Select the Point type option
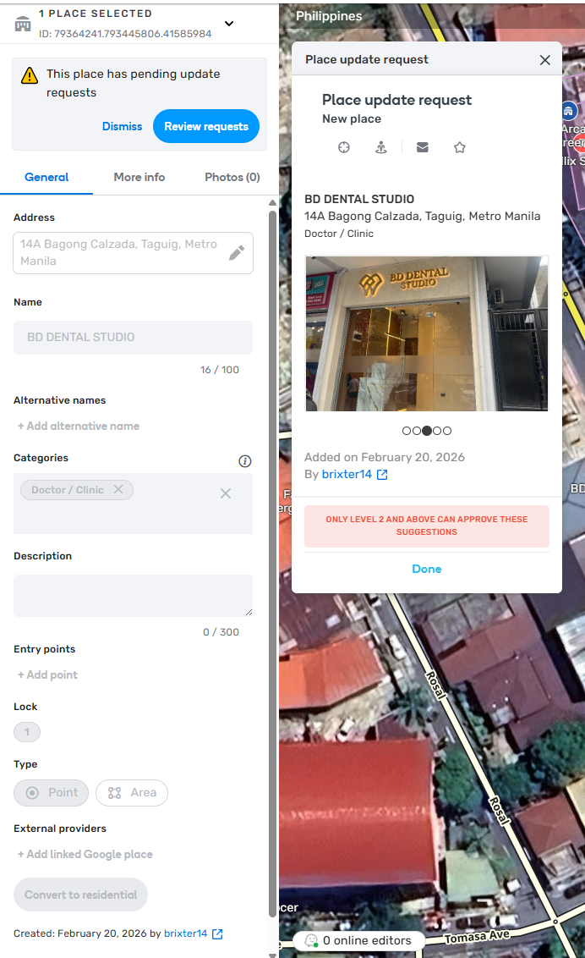 pos(52,793)
